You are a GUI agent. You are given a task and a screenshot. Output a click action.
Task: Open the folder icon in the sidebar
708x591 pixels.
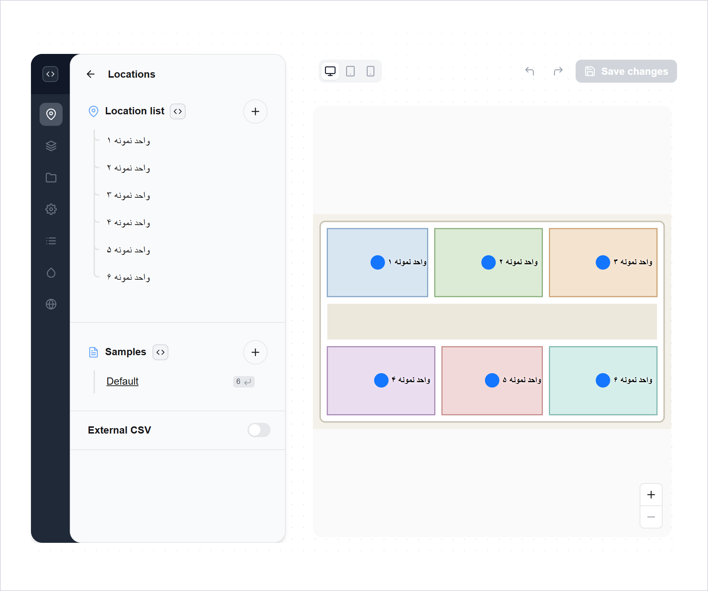[x=51, y=178]
